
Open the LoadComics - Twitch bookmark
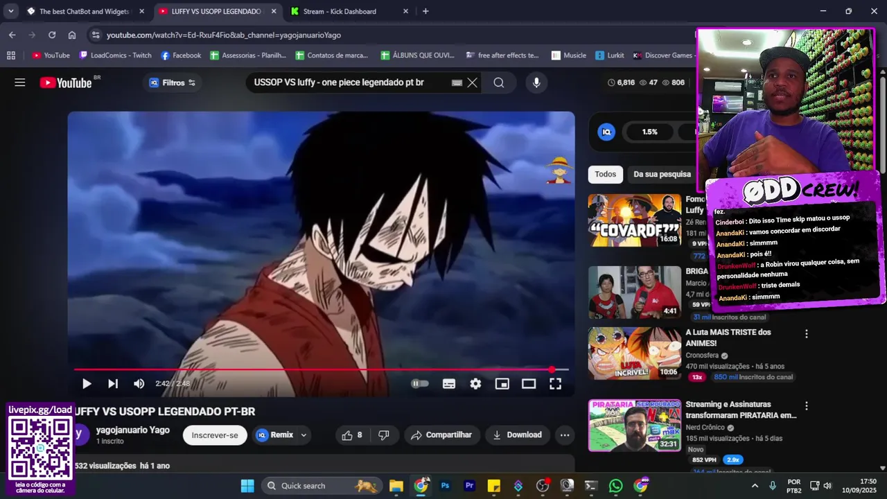(115, 55)
